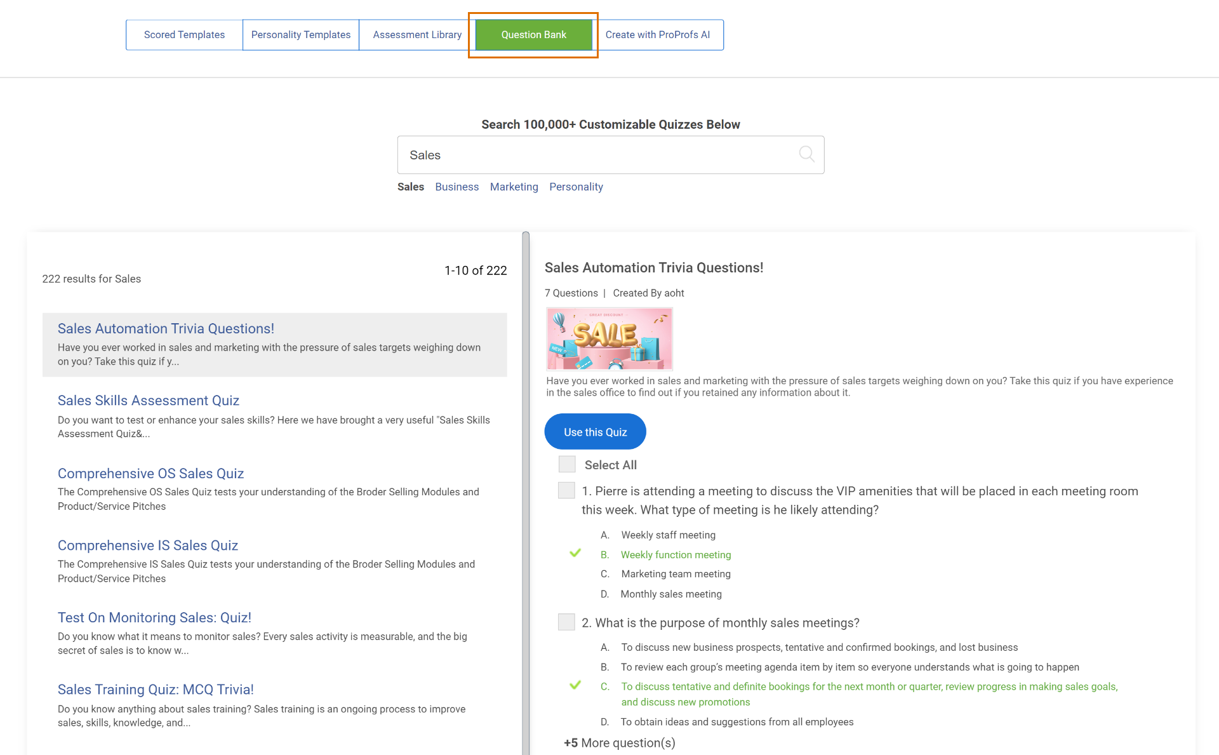Switch to Scored Templates tab

184,35
